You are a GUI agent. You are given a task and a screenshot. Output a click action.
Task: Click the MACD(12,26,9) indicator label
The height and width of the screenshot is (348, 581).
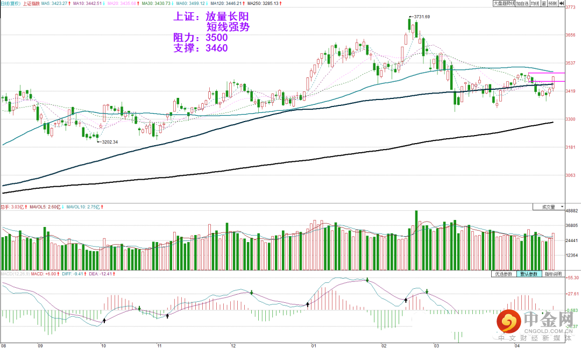[15, 274]
